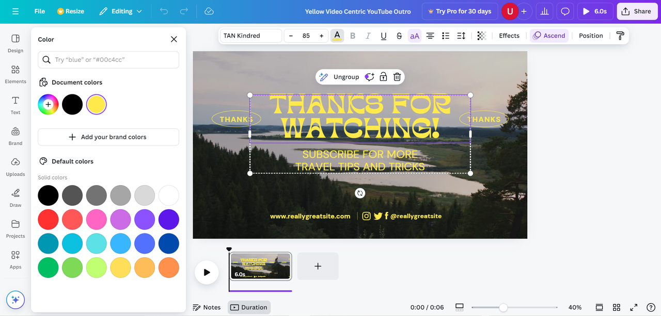
Task: Click the cloud save status icon
Action: coord(209,11)
